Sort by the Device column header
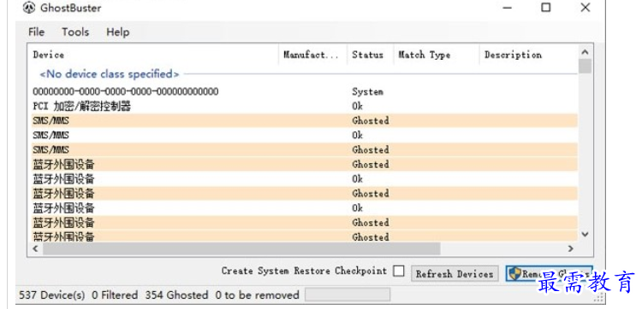The image size is (642, 309). pos(48,55)
